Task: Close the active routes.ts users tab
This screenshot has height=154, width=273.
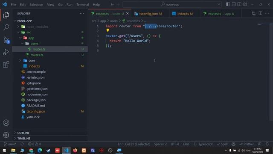Action: click(x=128, y=13)
